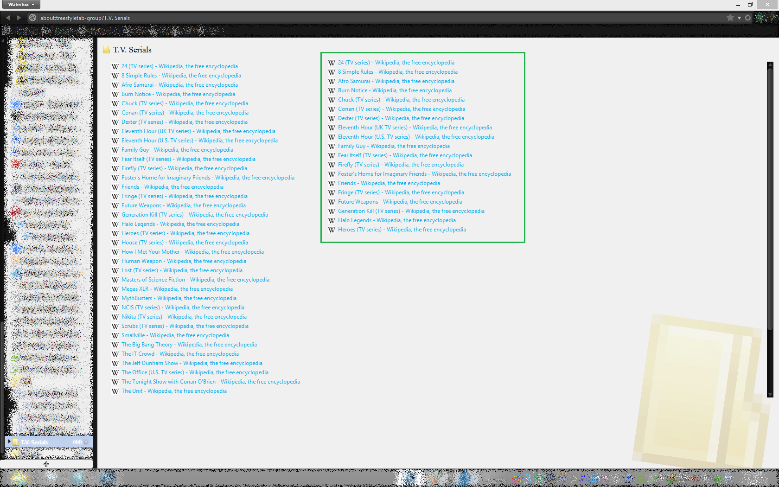This screenshot has height=487, width=779.
Task: Click the URL address bar
Action: tap(380, 18)
